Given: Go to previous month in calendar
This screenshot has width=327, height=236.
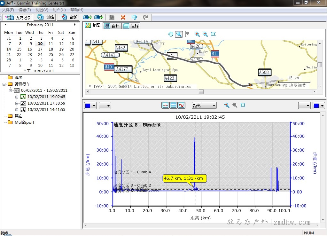Looking at the screenshot, I should pyautogui.click(x=5, y=24).
